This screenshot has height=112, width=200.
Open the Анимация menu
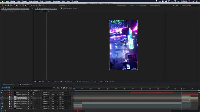(56, 1)
